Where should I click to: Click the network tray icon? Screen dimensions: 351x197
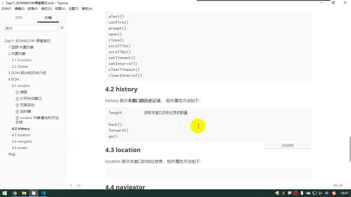[x=314, y=193]
